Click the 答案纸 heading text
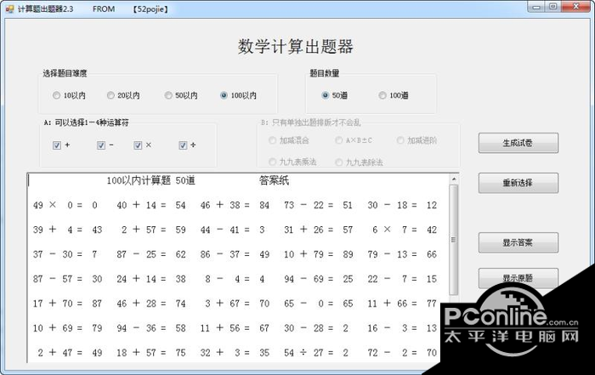The height and width of the screenshot is (375, 595). (274, 180)
